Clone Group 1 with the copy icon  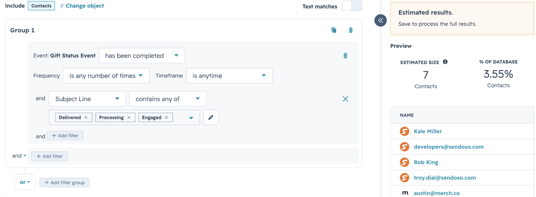pyautogui.click(x=334, y=30)
